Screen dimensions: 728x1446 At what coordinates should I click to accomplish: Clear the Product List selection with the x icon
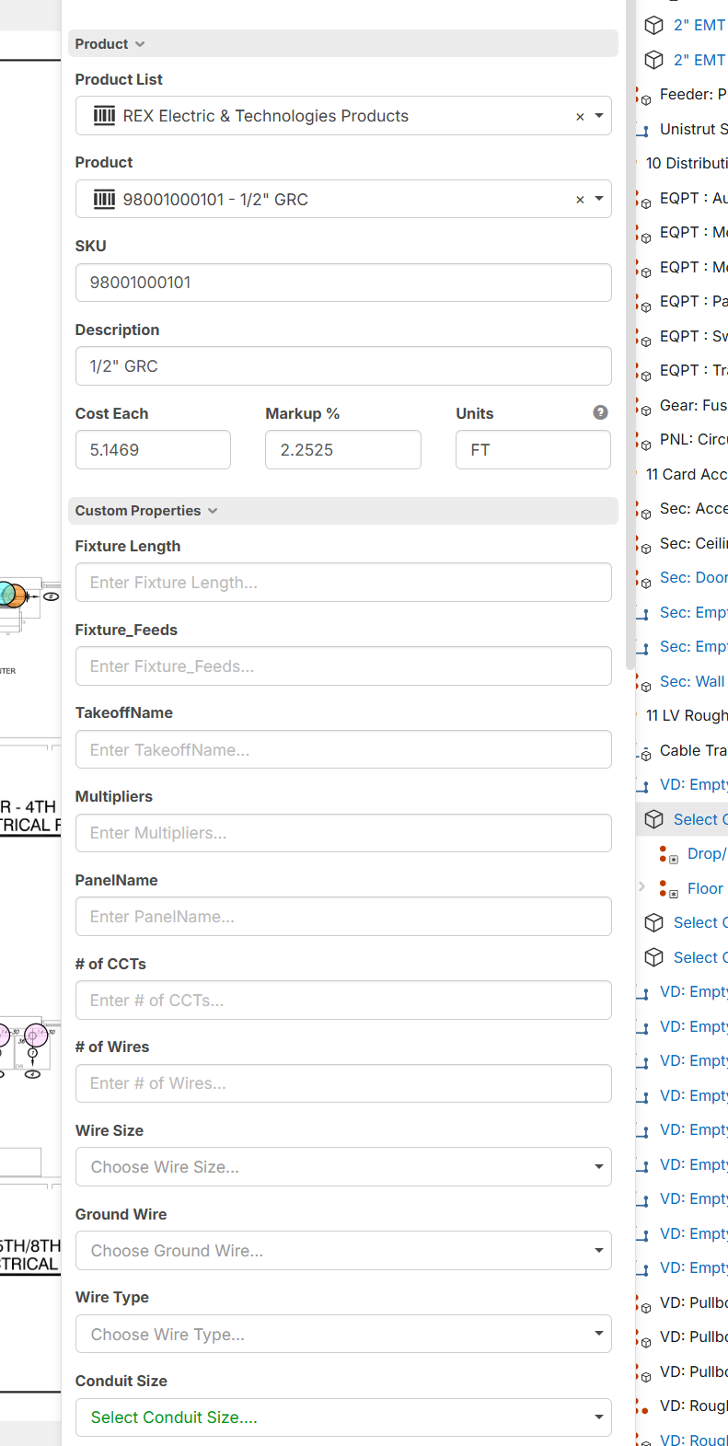click(x=580, y=117)
